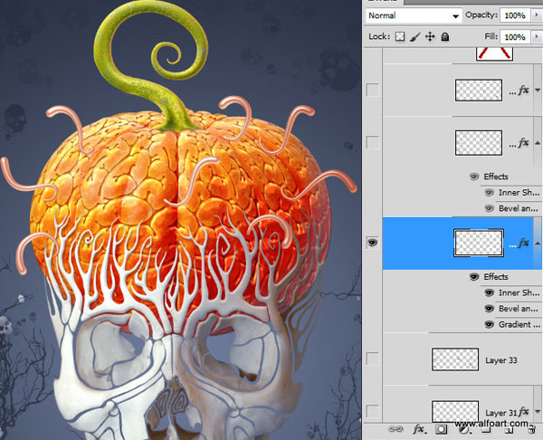543x440 pixels.
Task: Open the Add layer style fx menu
Action: (420, 430)
